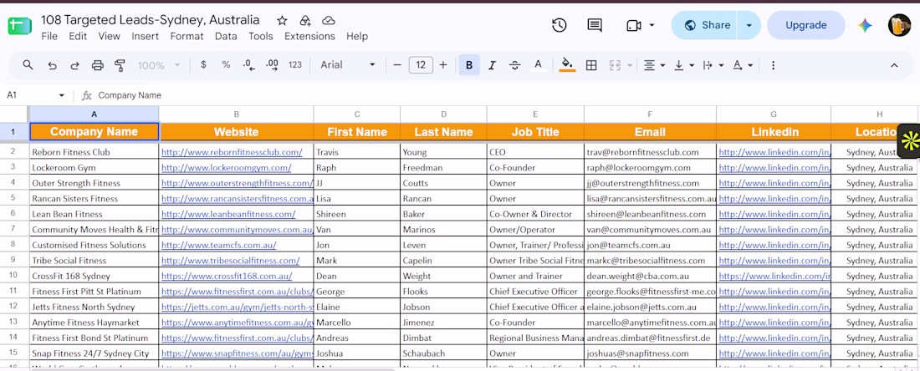Open the Insert menu
The image size is (920, 371).
coord(145,36)
